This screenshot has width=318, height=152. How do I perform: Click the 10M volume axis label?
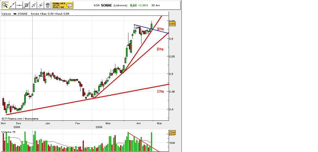[x=172, y=143]
